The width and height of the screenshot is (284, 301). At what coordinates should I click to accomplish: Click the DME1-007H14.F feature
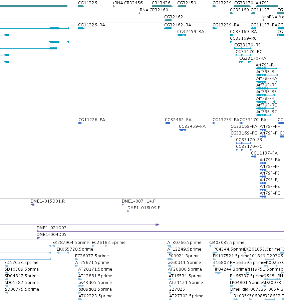click(x=122, y=205)
